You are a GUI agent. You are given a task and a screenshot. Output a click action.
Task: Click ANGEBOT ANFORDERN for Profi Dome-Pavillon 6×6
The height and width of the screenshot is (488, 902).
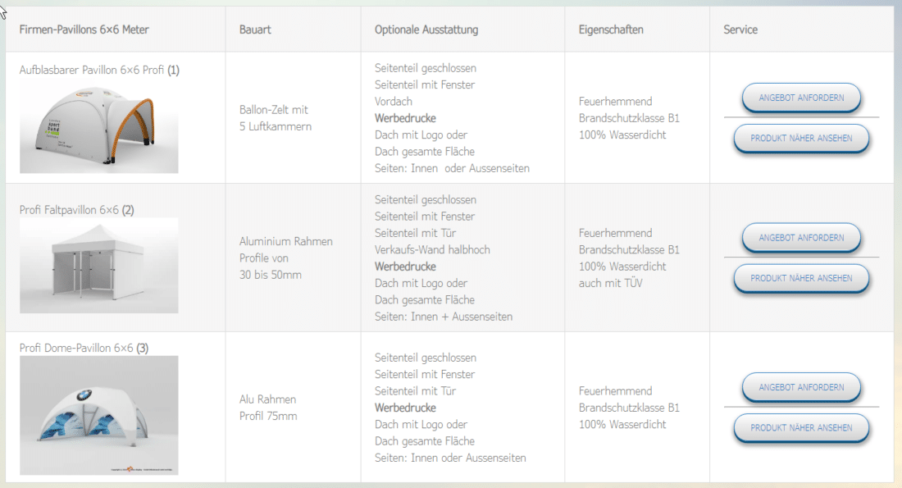801,387
